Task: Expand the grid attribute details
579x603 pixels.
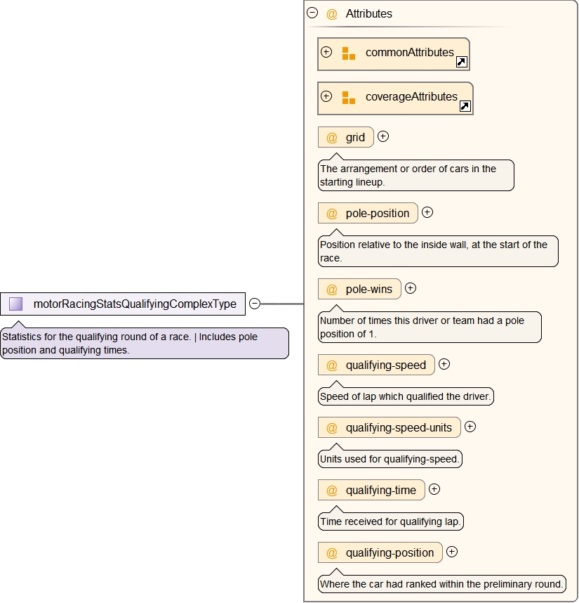Action: coord(383,136)
